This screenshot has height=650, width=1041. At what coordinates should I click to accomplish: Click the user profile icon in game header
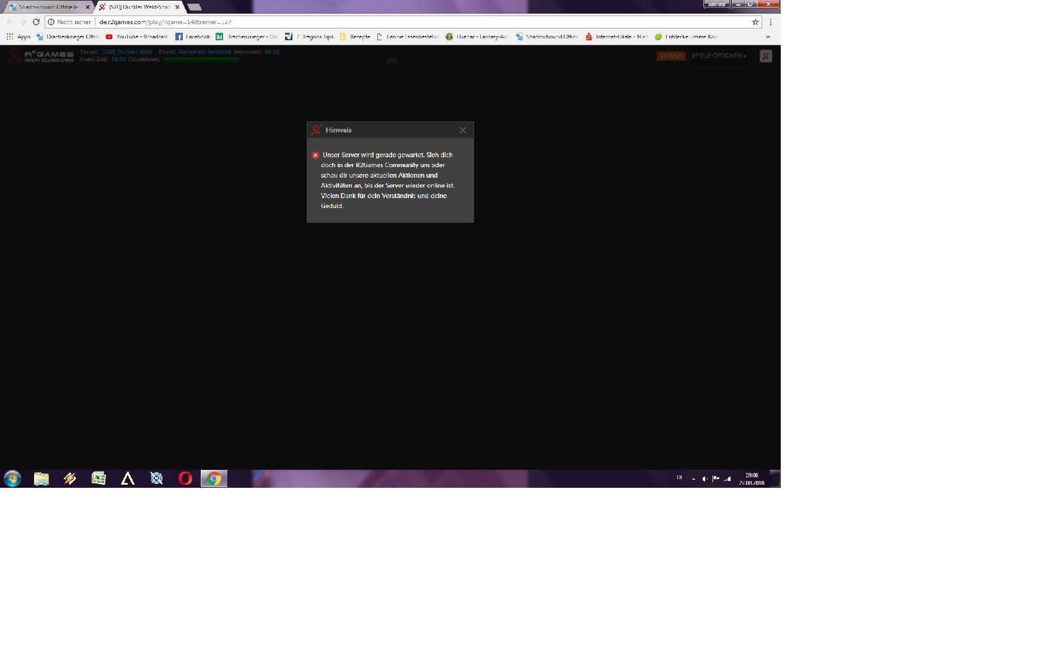[x=766, y=56]
